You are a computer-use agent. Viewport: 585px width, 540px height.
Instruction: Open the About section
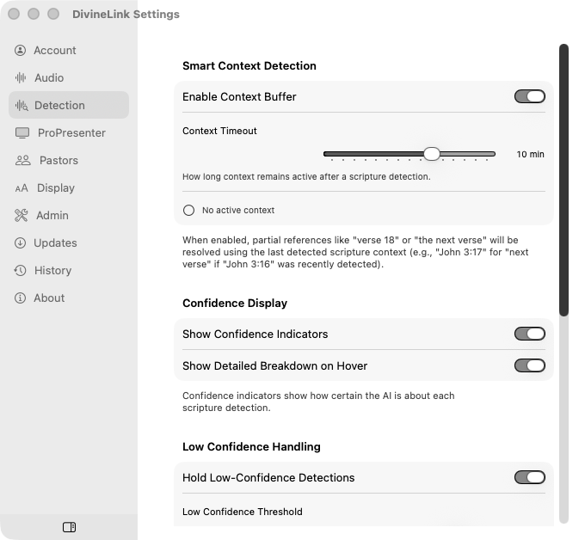tap(69, 298)
